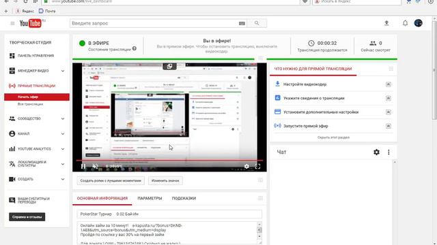Click Создать ролик с лучшими моментами button
437x245 pixels.
[x=111, y=180]
